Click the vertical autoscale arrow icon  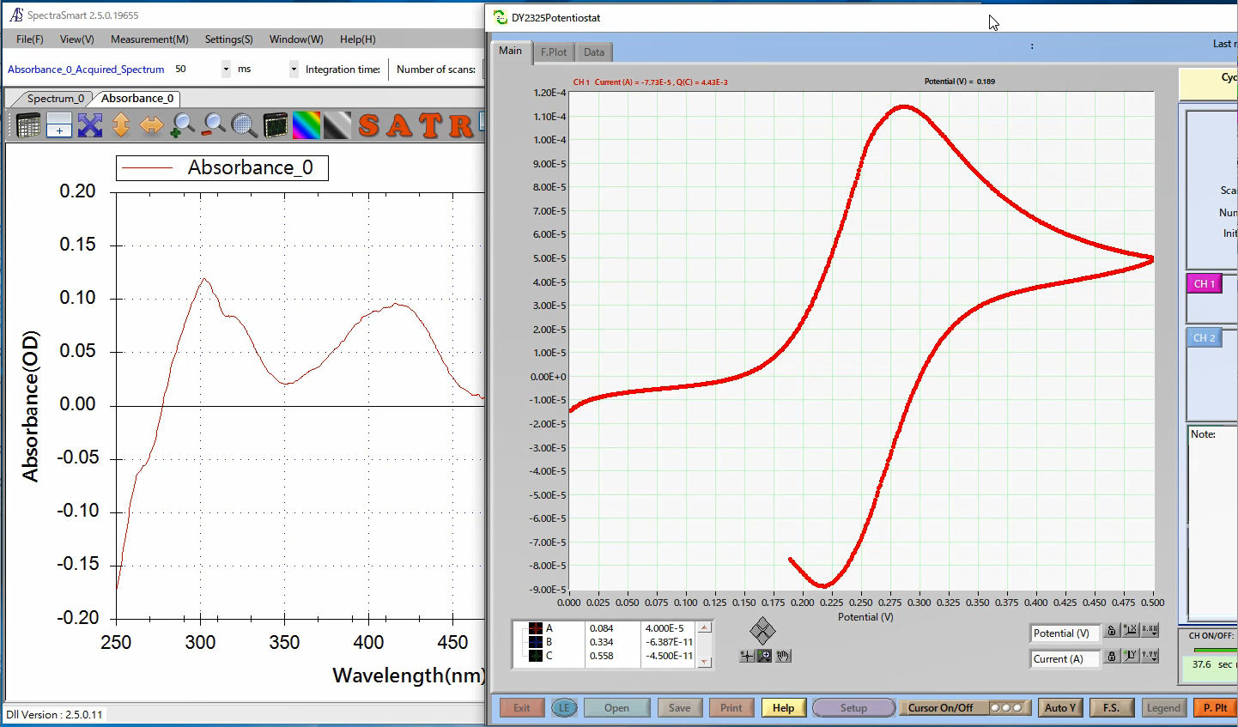click(x=121, y=125)
